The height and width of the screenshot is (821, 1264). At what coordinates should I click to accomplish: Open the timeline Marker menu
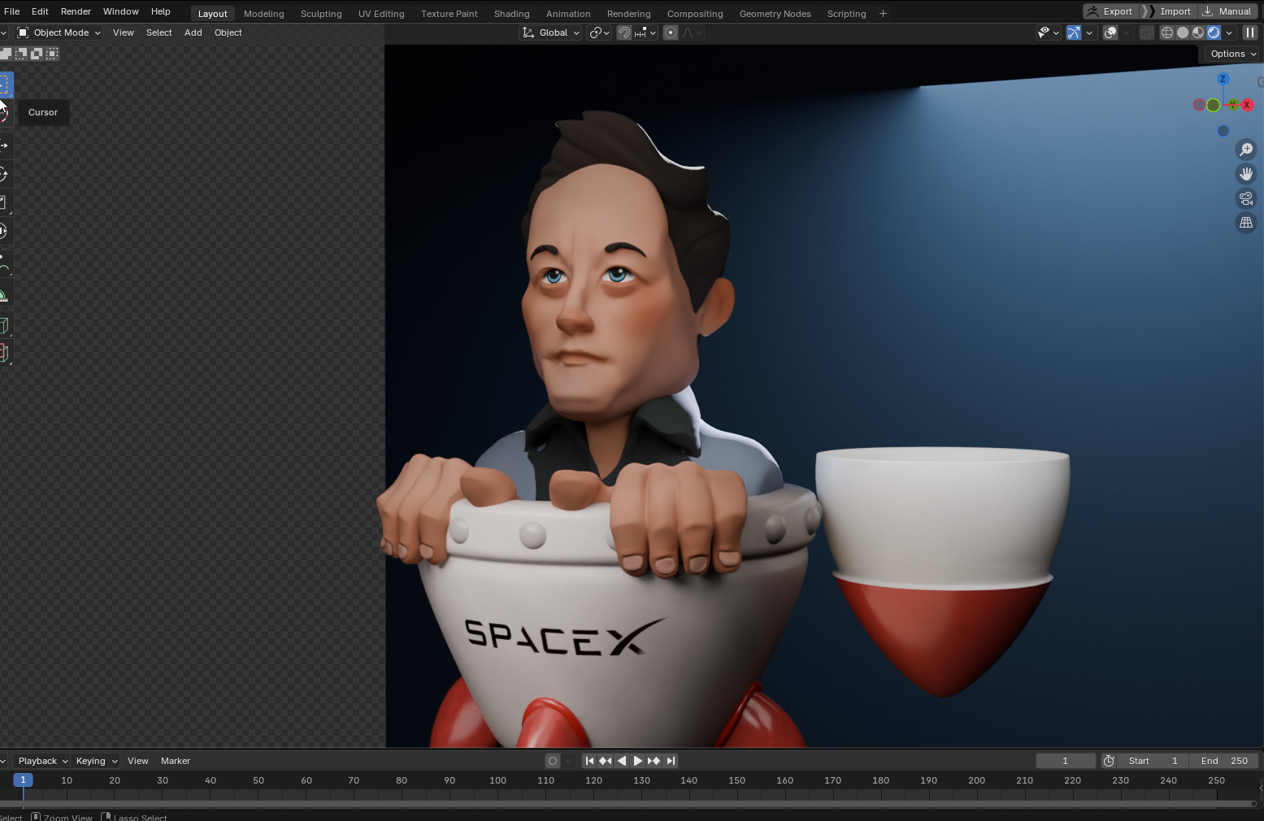(x=175, y=761)
